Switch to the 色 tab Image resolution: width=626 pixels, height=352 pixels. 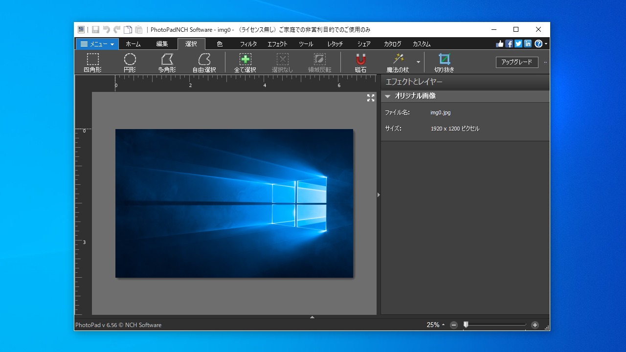[x=220, y=44]
